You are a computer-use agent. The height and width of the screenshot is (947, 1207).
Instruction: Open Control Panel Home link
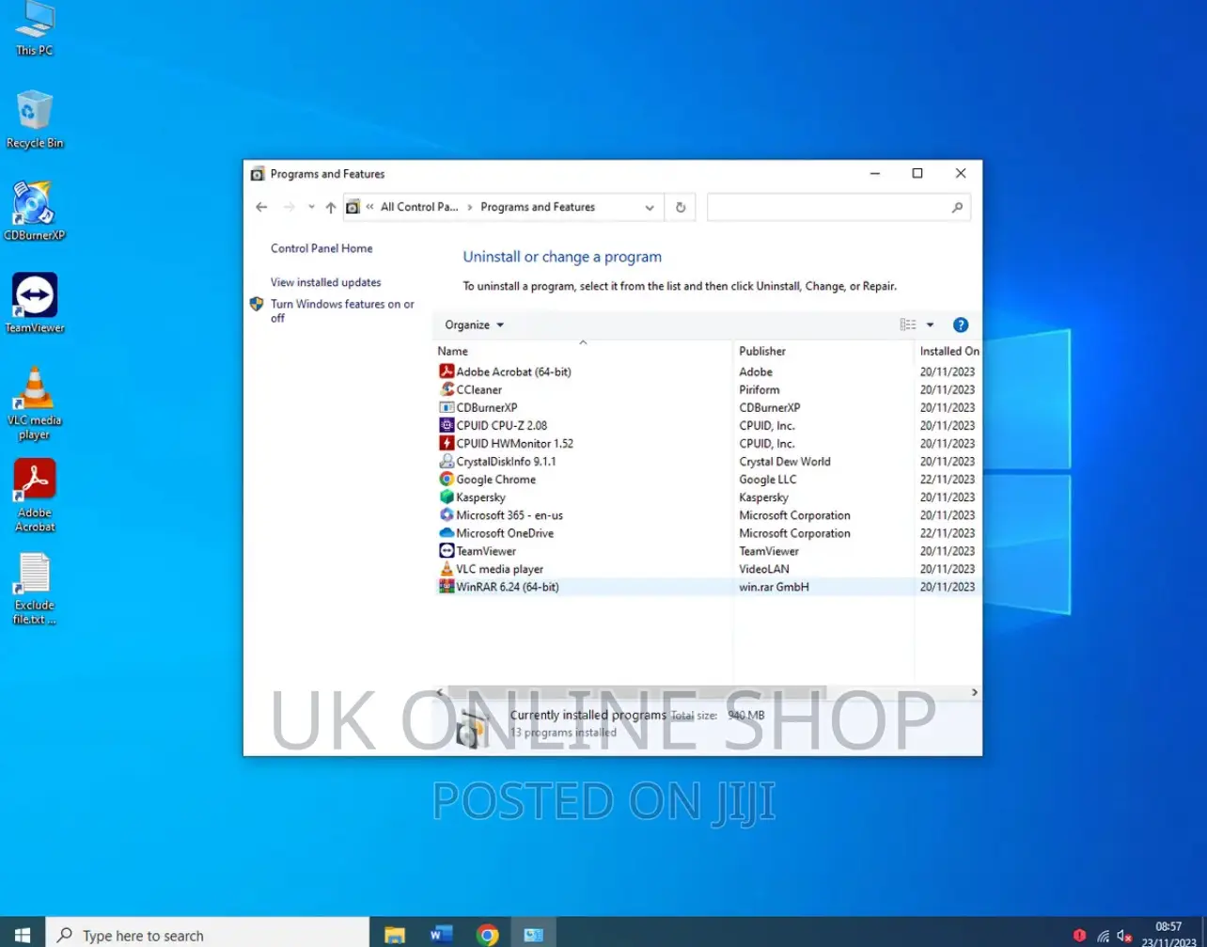coord(321,248)
